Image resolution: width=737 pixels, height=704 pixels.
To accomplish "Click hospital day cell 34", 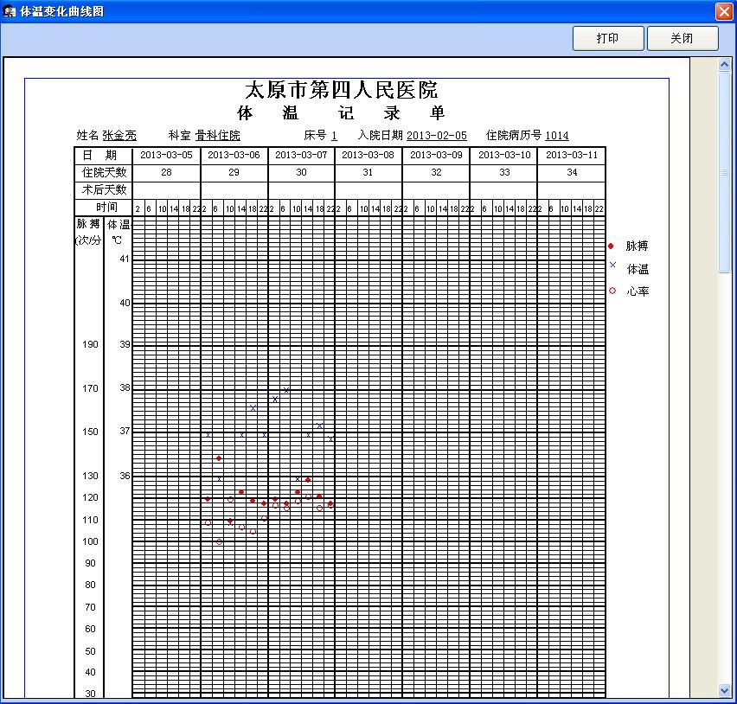I will [571, 173].
